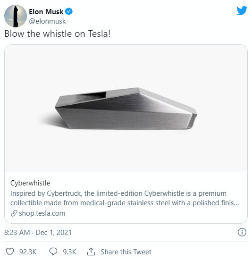Open the tweet info circle icon

242,232
